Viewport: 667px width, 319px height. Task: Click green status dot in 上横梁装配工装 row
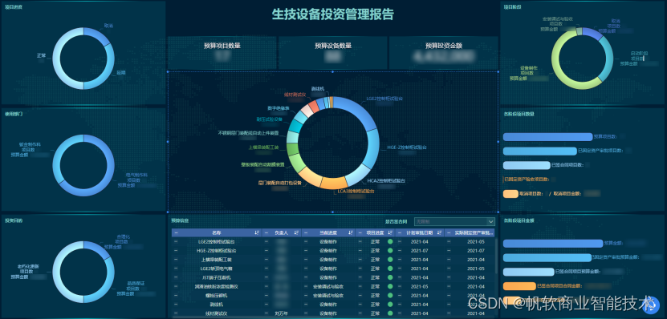pyautogui.click(x=390, y=260)
